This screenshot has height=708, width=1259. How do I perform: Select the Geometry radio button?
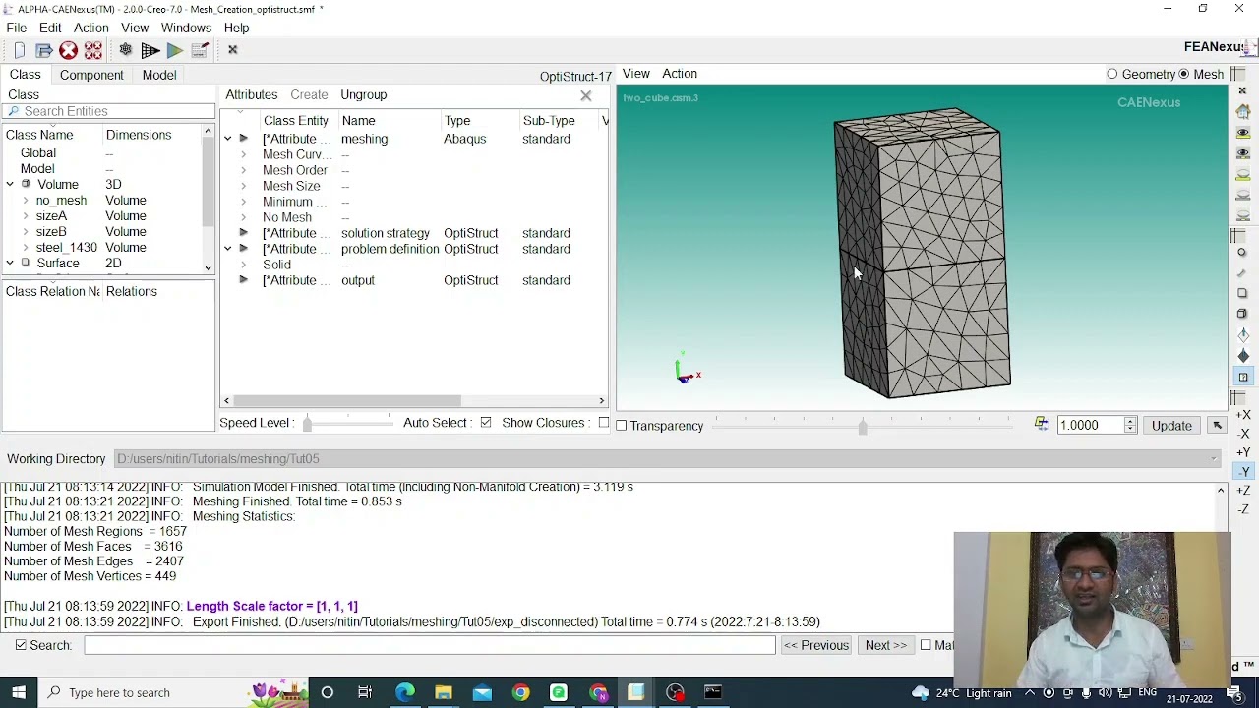point(1112,75)
